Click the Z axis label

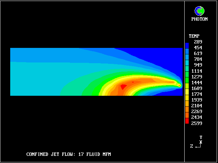tap(192, 146)
